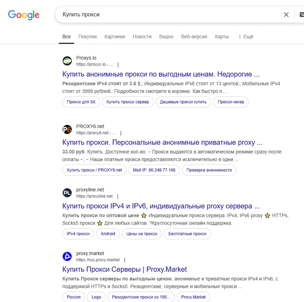Screen dimensions: 304x302
Task: Switch to the Картинки tab
Action: 115,37
